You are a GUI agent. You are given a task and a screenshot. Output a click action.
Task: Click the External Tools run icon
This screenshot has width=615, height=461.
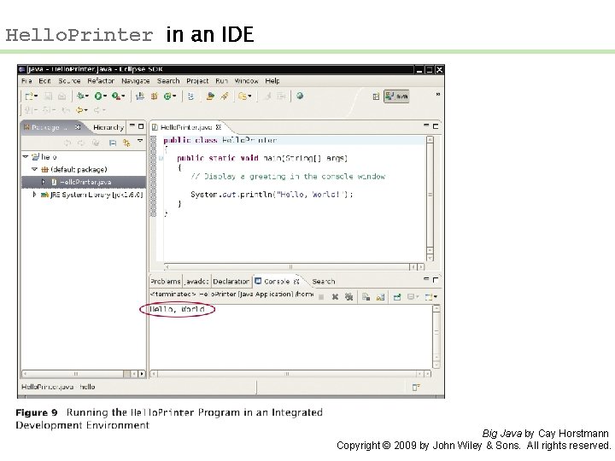pos(115,96)
